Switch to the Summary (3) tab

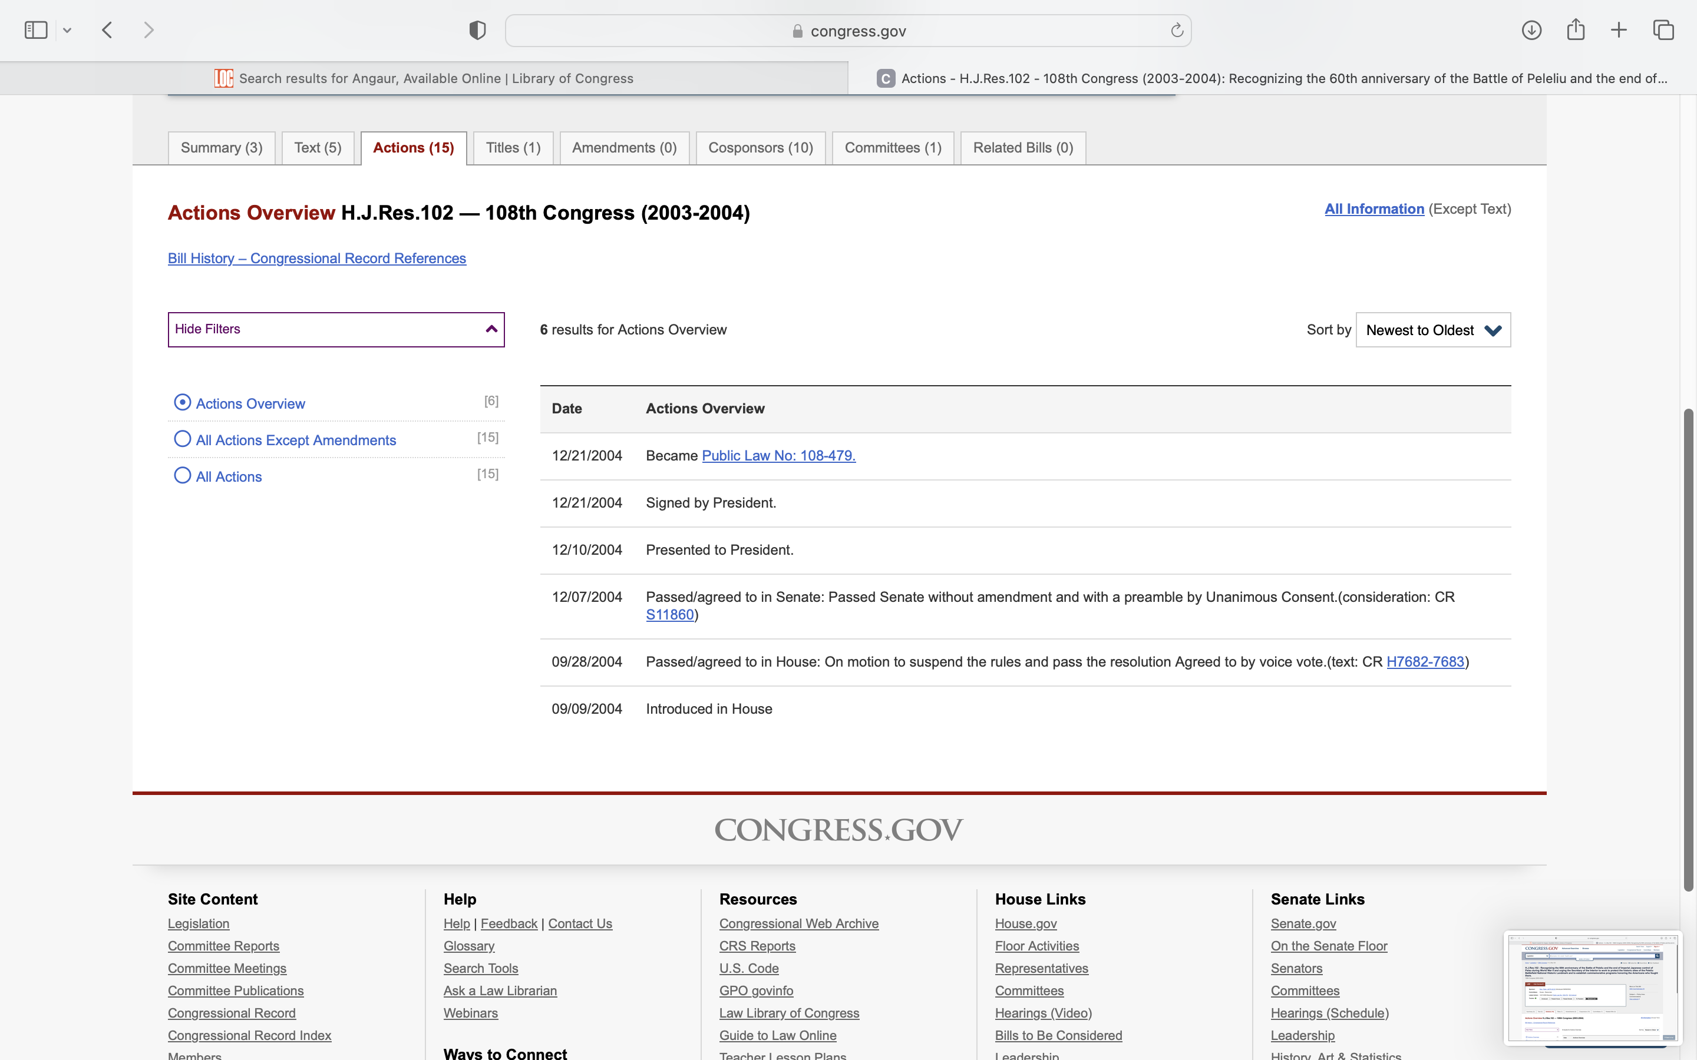point(222,148)
